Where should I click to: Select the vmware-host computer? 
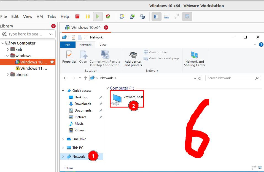coord(127,99)
